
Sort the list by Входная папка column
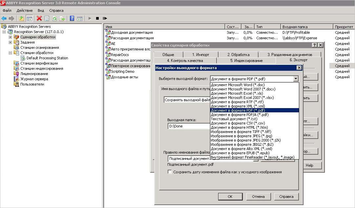click(x=307, y=27)
